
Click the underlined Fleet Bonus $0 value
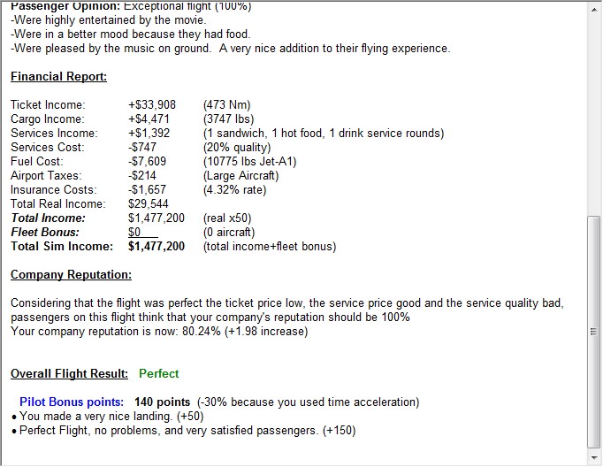tap(135, 233)
